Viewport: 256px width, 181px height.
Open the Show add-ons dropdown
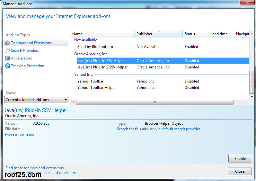36,99
